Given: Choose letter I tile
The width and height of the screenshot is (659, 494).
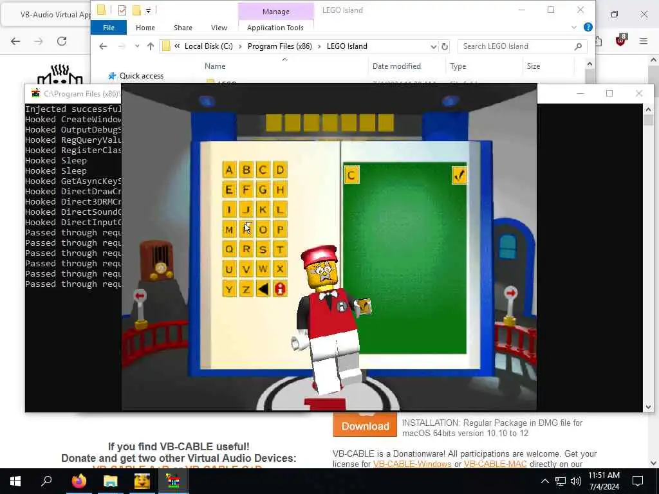Looking at the screenshot, I should 230,210.
